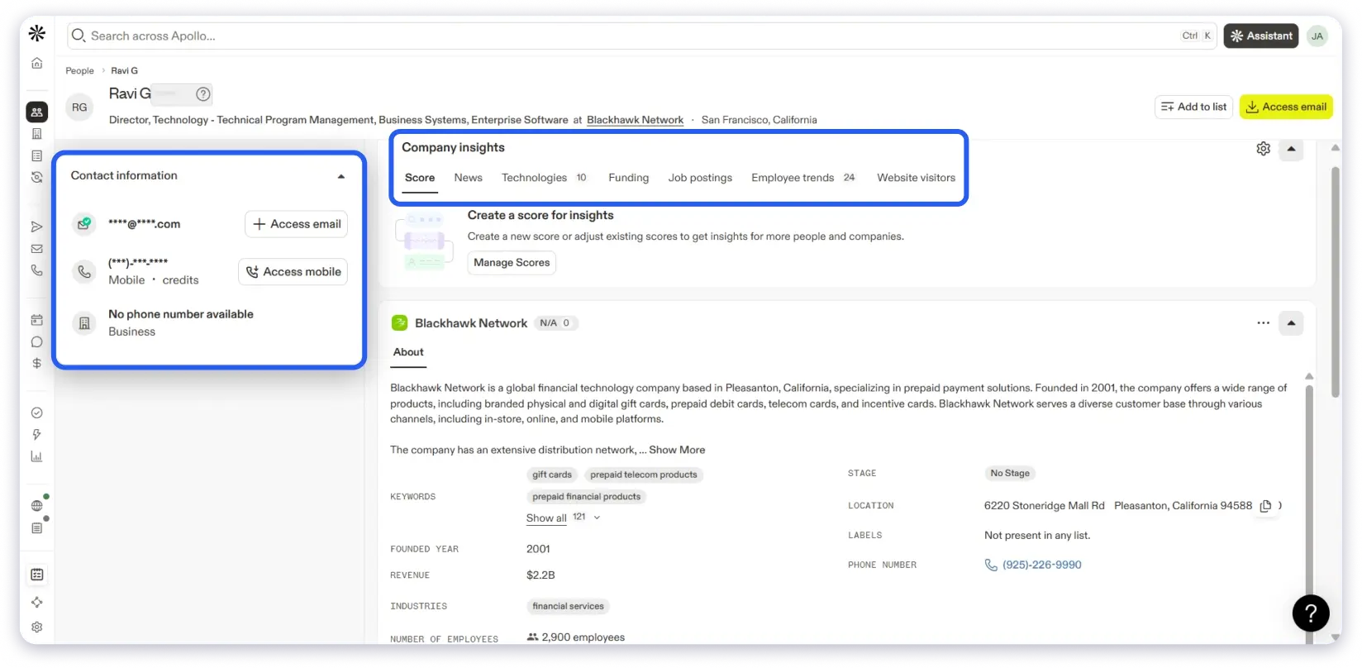This screenshot has height=668, width=1362.
Task: Collapse the Contact information panel
Action: (341, 176)
